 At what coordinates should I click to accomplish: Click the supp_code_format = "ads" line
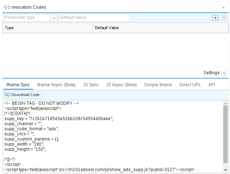[32, 129]
